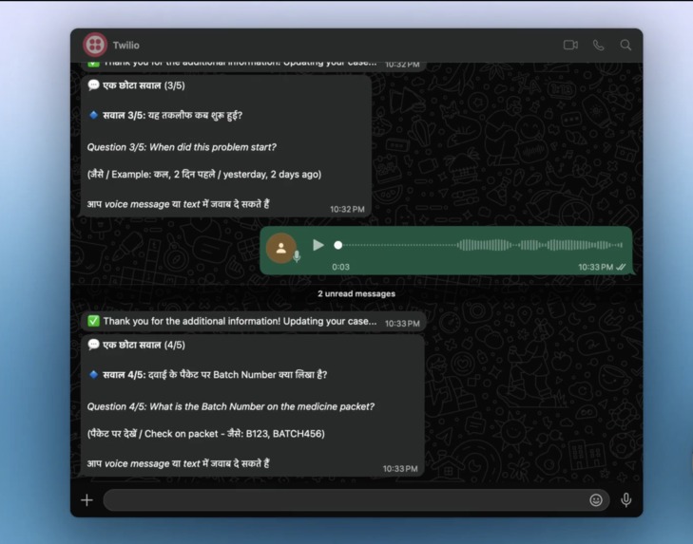
Task: Click the Thank you message sent at 10:33 PM
Action: tap(253, 322)
